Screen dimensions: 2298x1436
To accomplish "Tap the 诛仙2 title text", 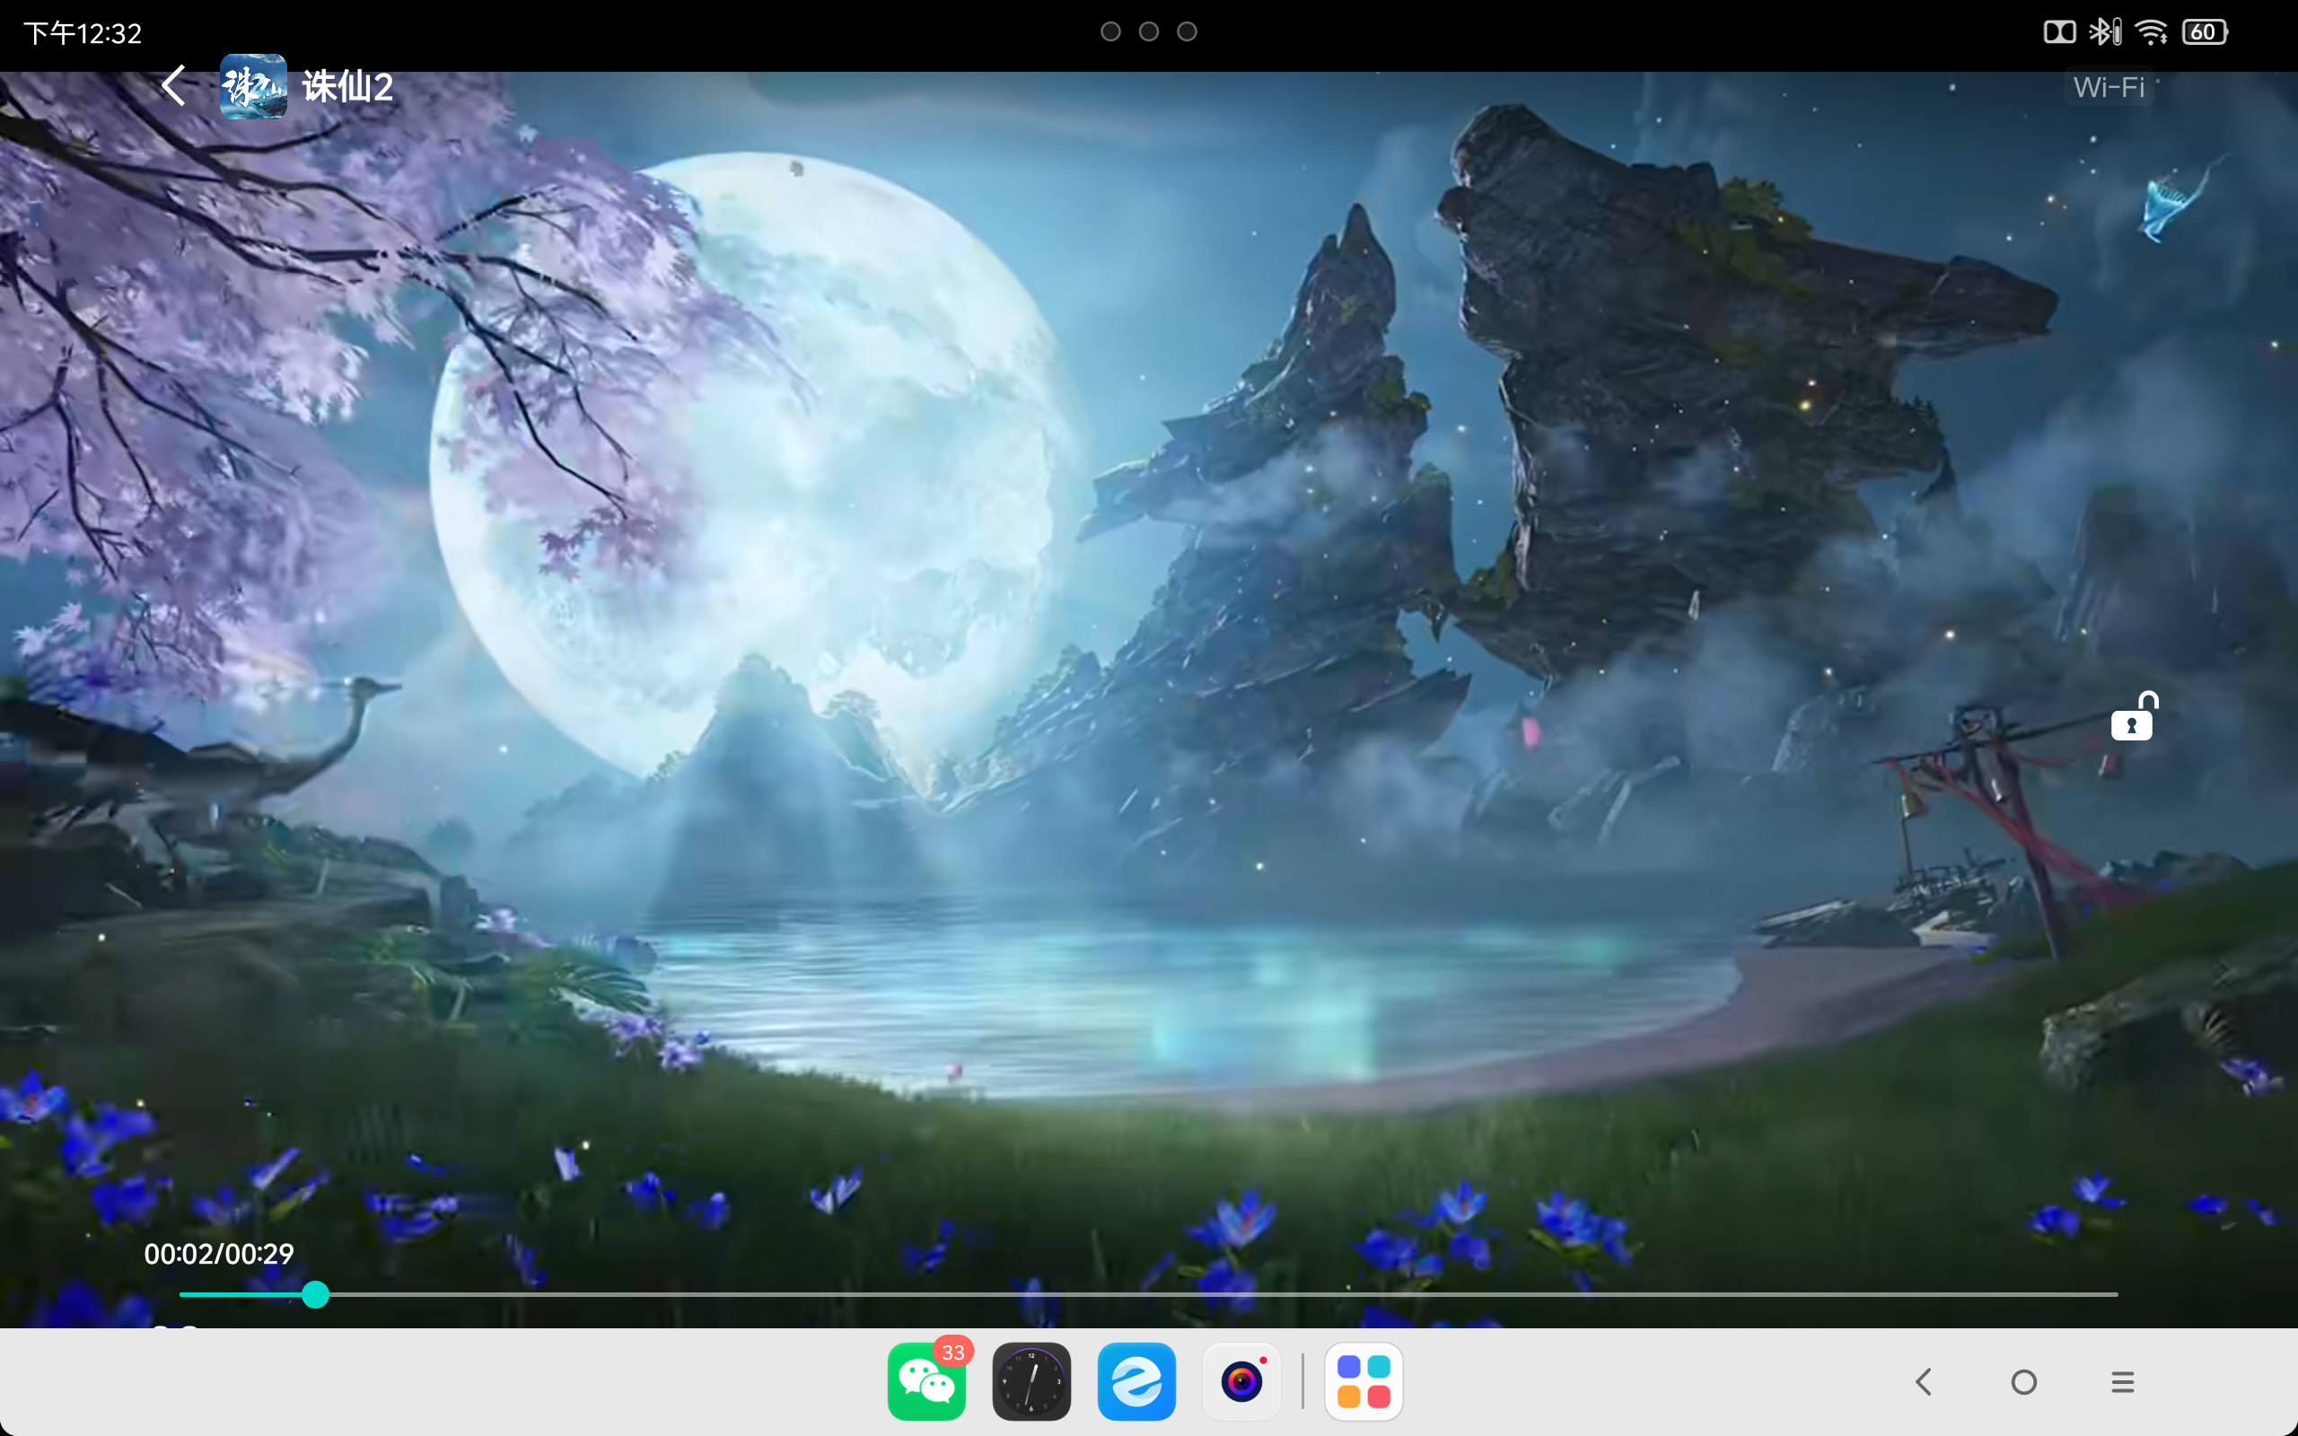I will (x=347, y=86).
